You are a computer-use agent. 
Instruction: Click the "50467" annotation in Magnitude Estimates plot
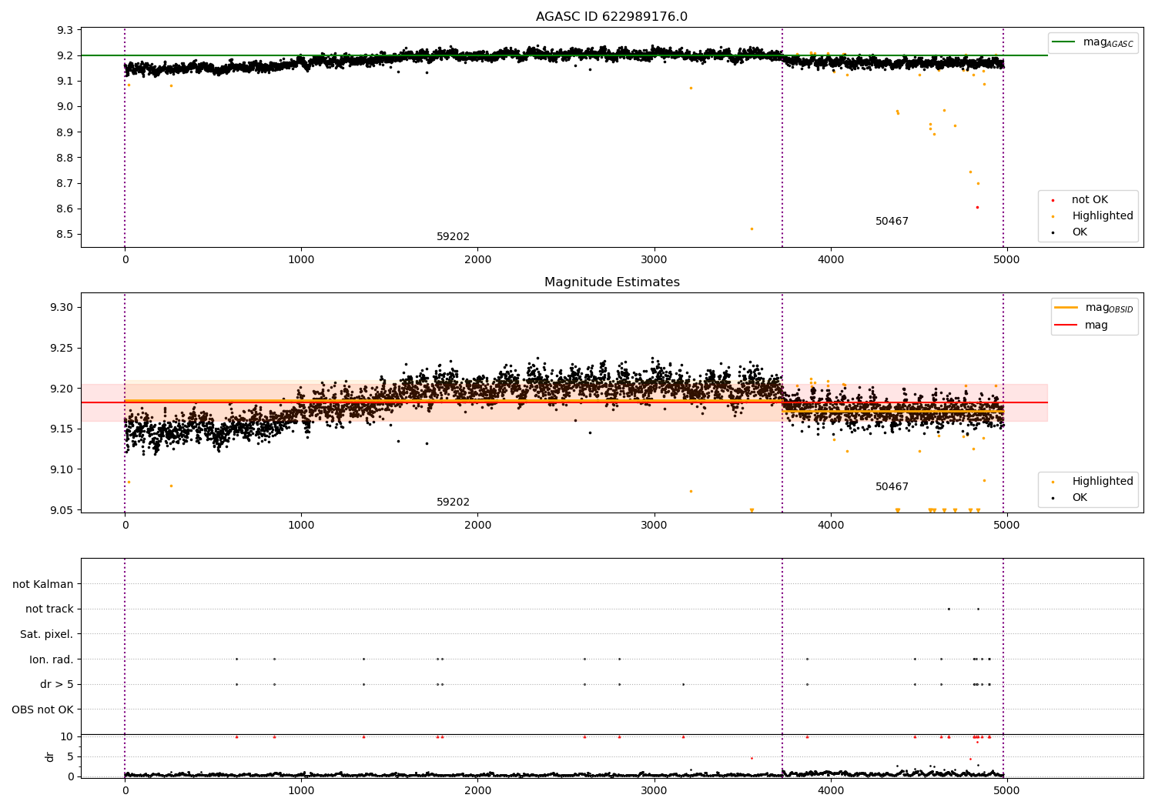coord(892,487)
